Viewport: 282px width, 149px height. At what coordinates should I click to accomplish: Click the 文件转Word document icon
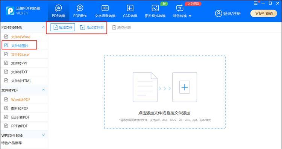6,36
